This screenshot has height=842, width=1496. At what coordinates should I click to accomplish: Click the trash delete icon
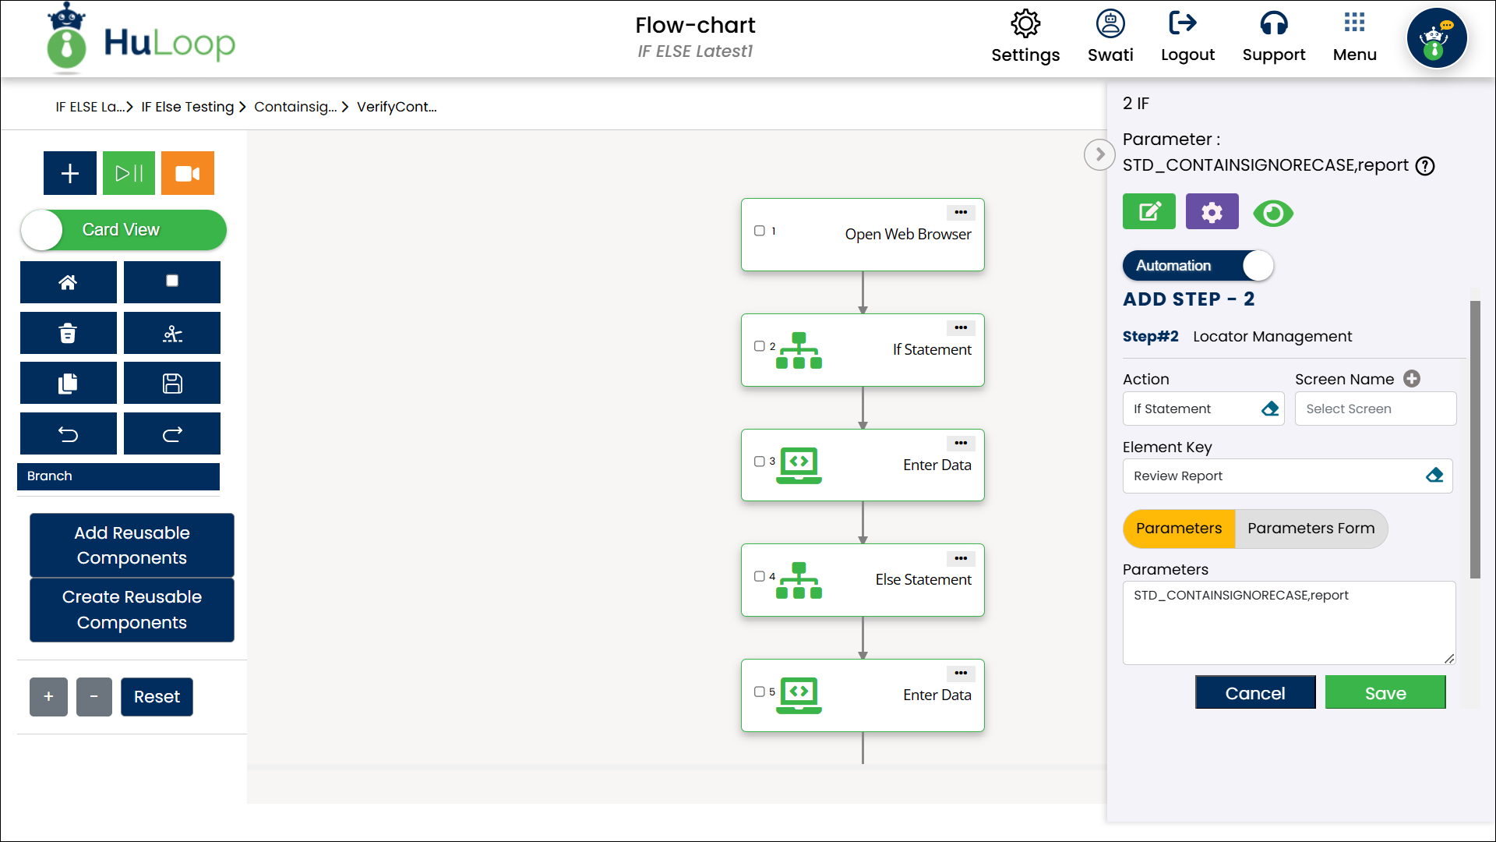(x=69, y=334)
